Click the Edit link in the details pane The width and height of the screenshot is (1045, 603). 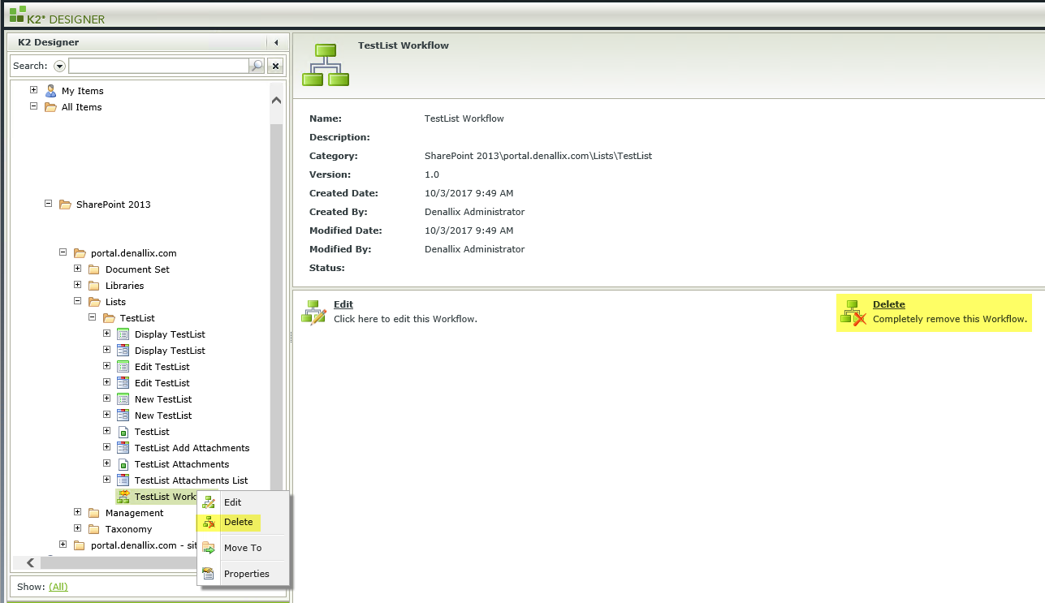click(343, 304)
